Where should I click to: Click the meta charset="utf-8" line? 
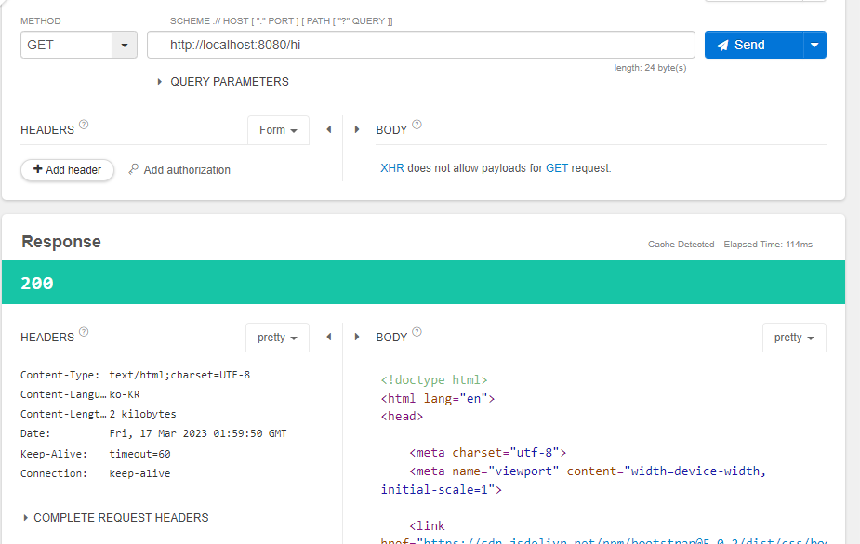tap(487, 453)
